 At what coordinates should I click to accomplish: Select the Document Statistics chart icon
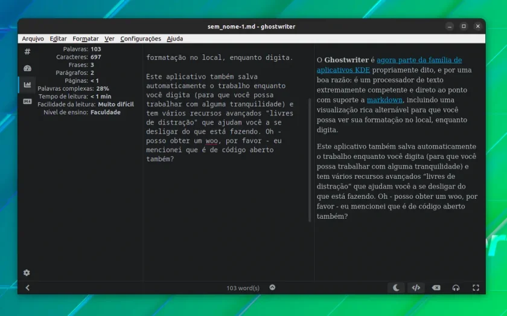(x=28, y=85)
